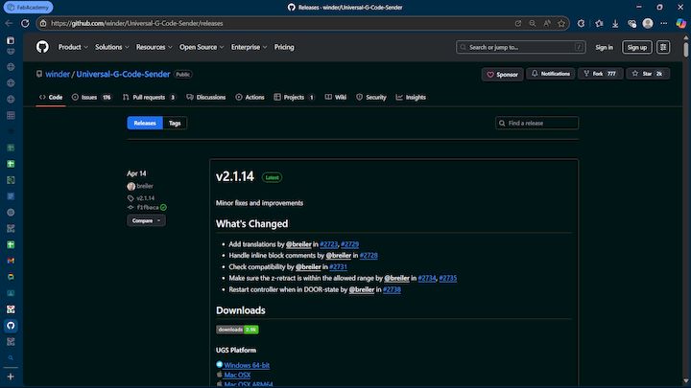This screenshot has width=691, height=388.
Task: Click the zoom magnifier icon in address bar
Action: pyautogui.click(x=533, y=23)
